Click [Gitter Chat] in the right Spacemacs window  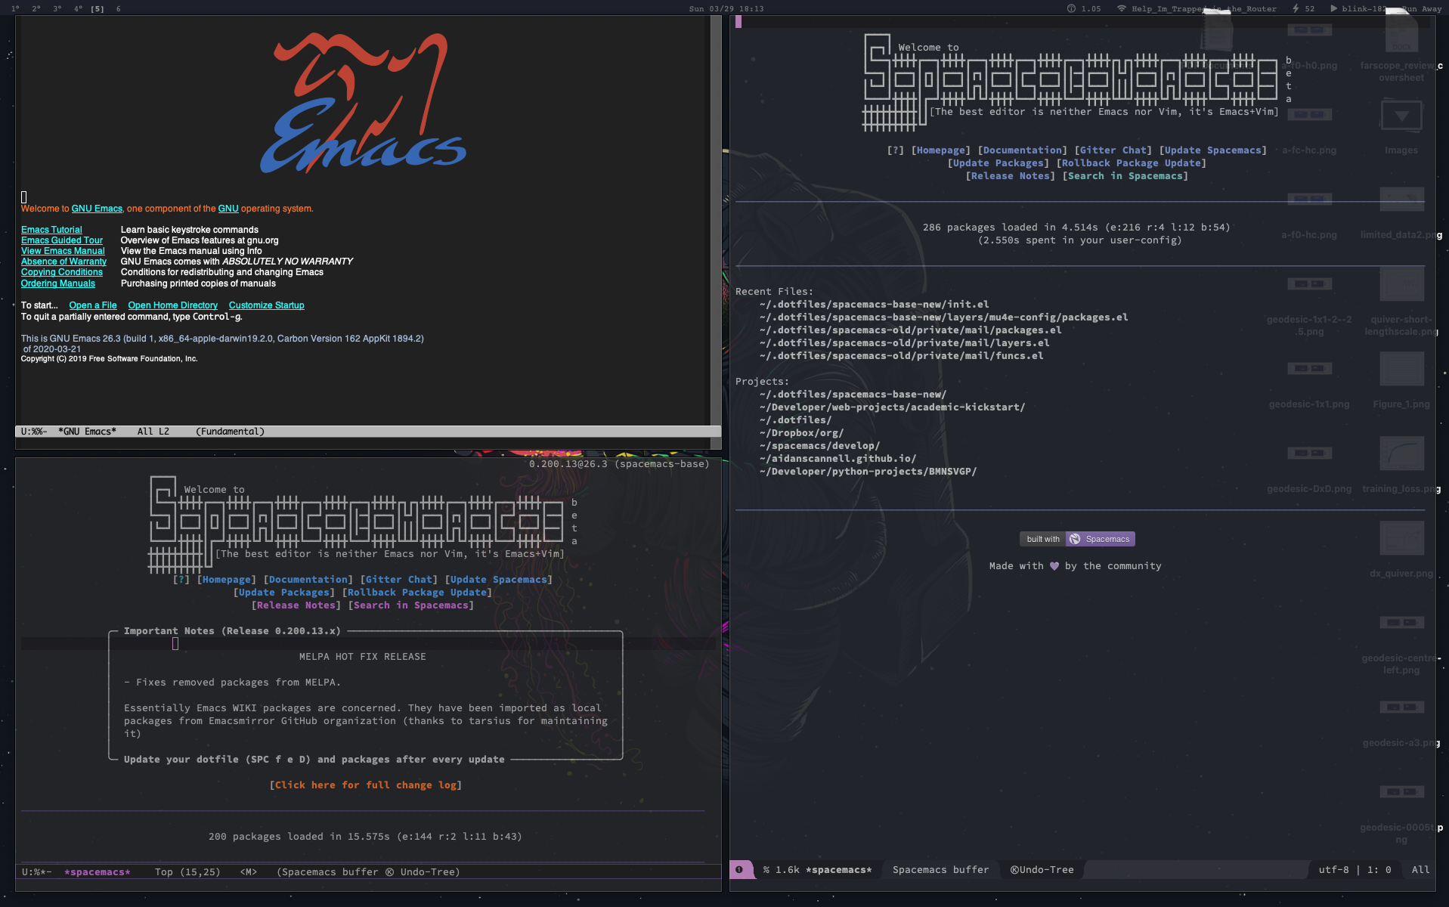click(x=1113, y=150)
